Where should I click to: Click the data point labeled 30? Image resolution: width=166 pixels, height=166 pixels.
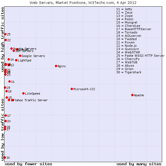coord(5,157)
